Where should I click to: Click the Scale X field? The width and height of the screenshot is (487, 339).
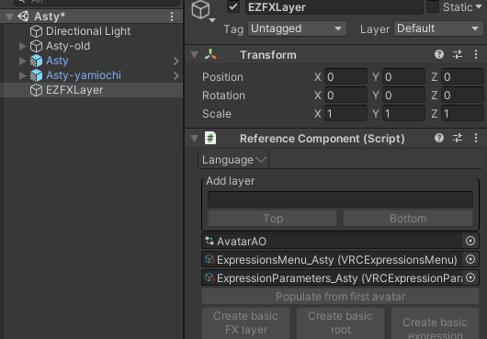pos(345,114)
